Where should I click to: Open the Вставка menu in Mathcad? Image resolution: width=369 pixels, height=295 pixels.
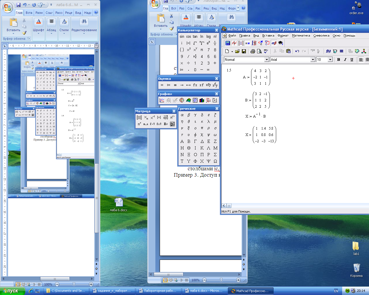tap(268, 36)
